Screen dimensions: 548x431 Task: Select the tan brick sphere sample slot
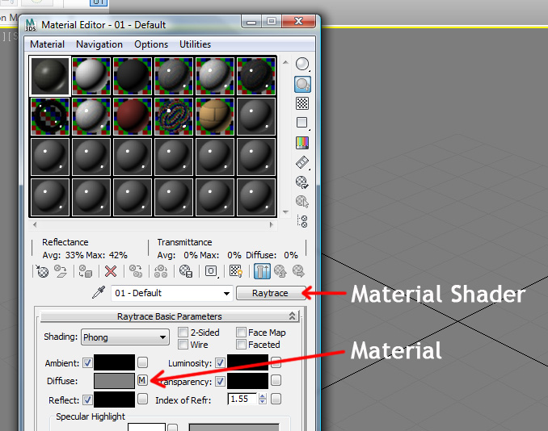click(215, 116)
